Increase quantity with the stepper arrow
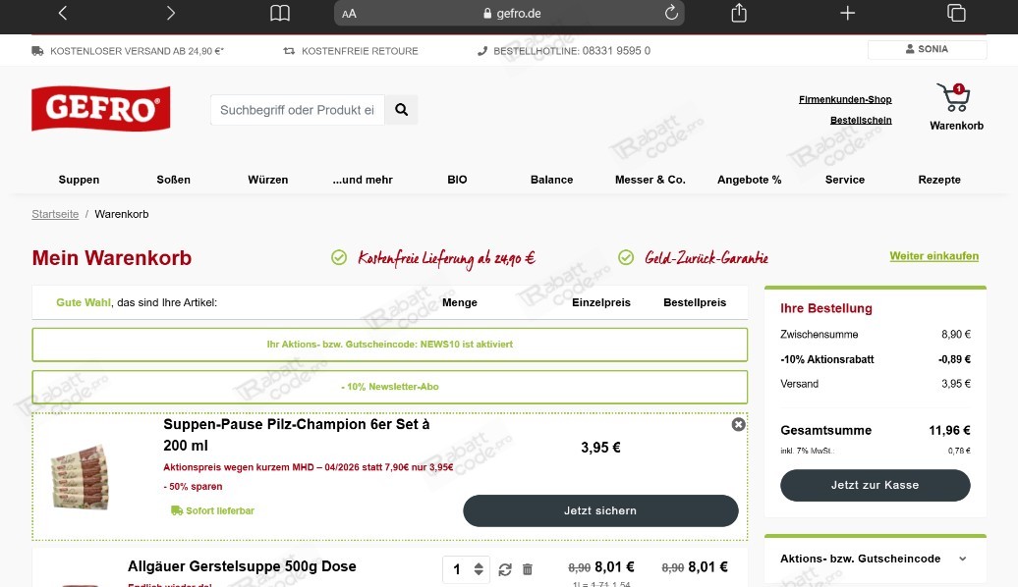The height and width of the screenshot is (587, 1018). [x=477, y=563]
